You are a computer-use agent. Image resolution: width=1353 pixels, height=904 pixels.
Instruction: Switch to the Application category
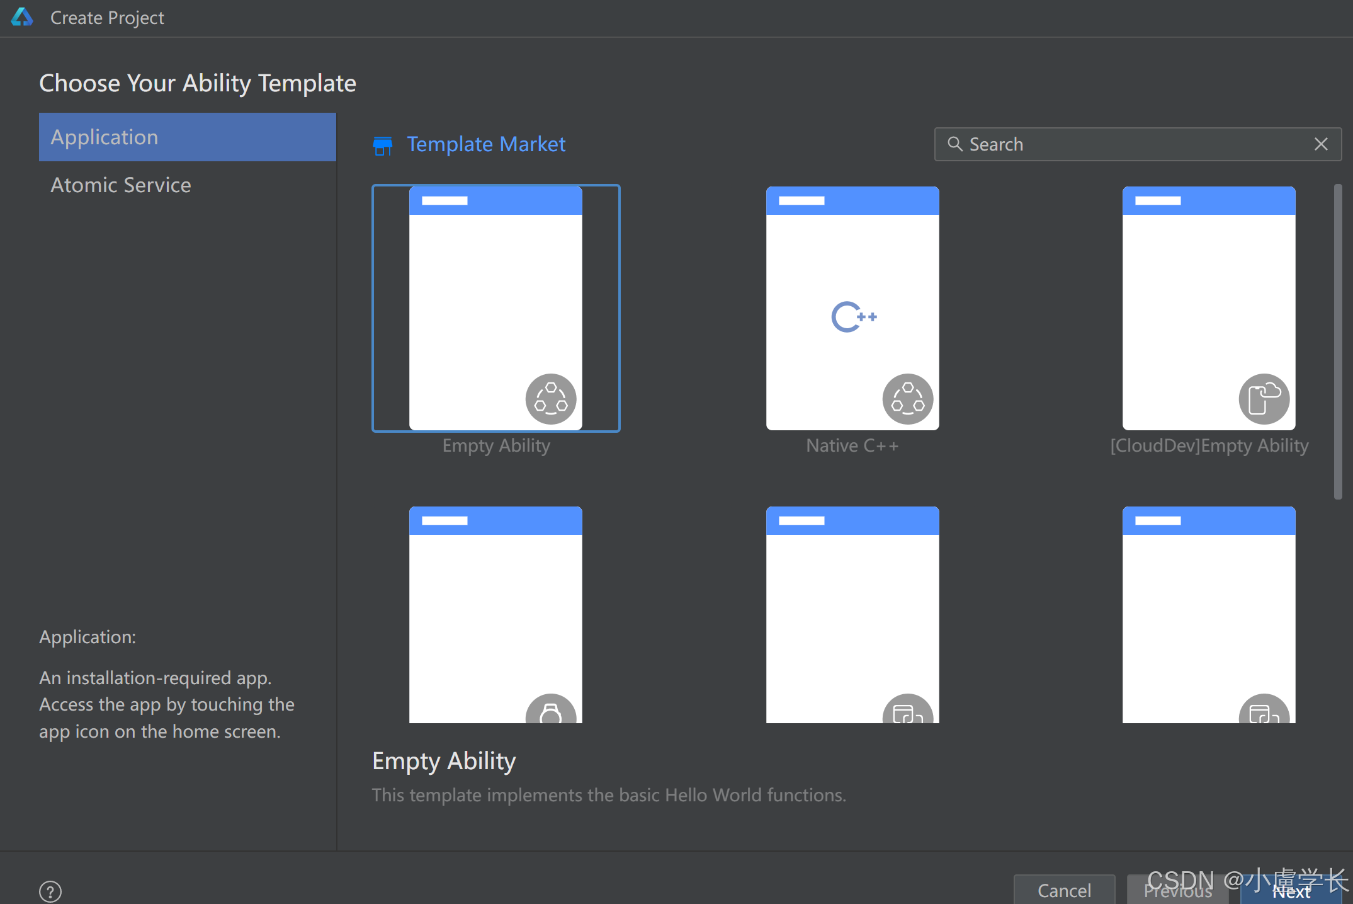[187, 137]
